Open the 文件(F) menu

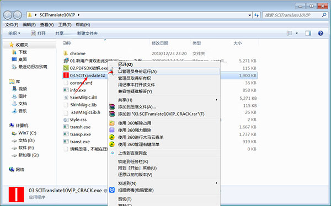(x=12, y=25)
